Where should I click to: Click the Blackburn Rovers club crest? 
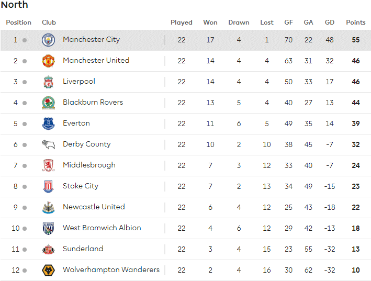point(48,103)
